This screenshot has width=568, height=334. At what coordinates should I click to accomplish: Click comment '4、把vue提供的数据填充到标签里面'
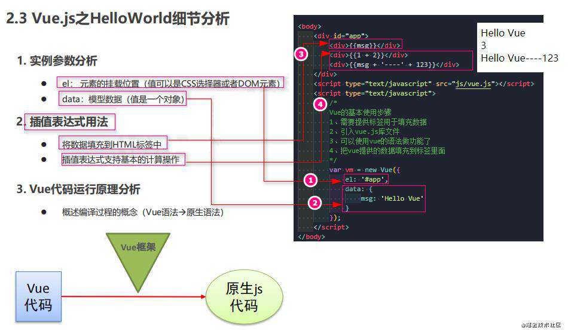pos(387,151)
